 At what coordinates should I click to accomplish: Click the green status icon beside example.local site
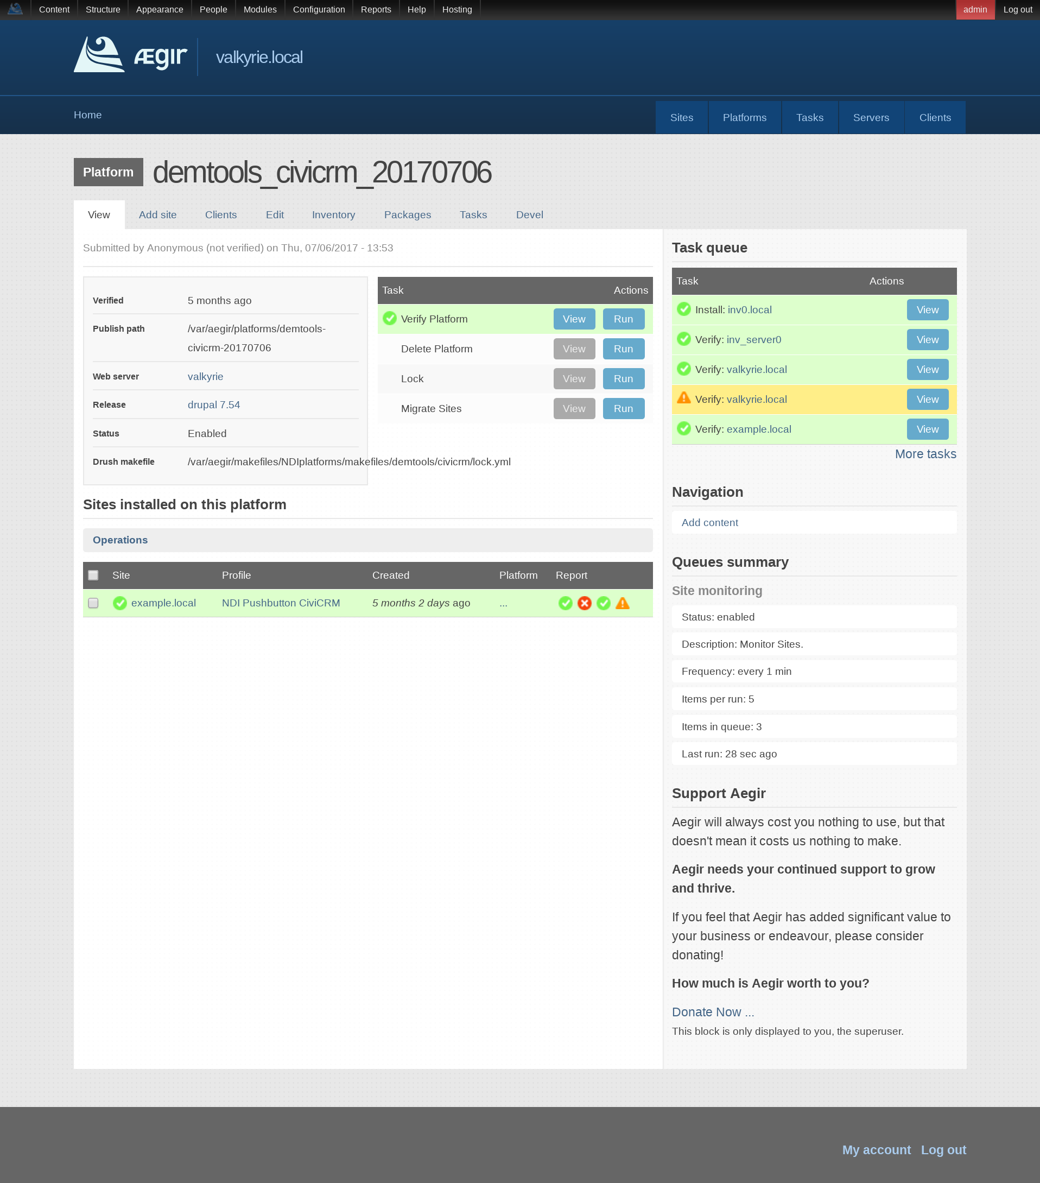120,603
